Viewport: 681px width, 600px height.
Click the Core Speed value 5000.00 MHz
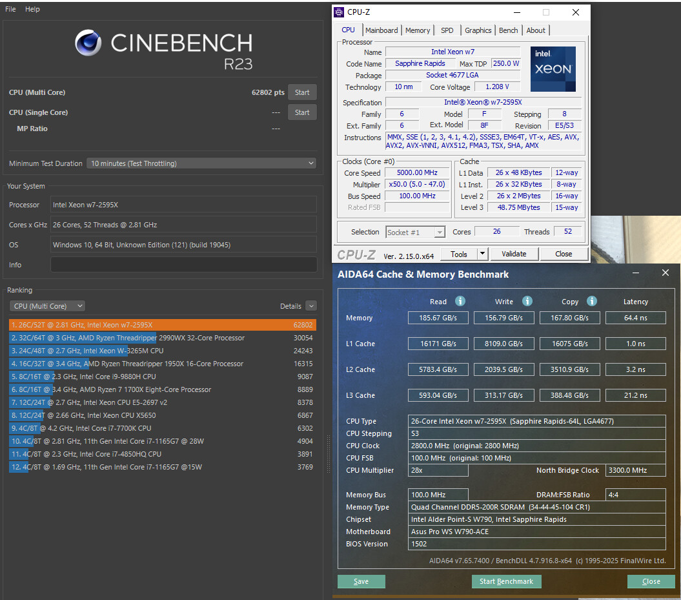tap(417, 172)
